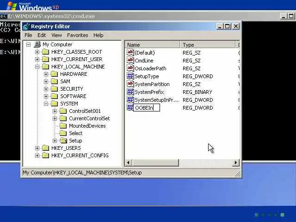Expand the HKEY_USERS node
Image resolution: width=296 pixels, height=222 pixels.
[x=37, y=148]
